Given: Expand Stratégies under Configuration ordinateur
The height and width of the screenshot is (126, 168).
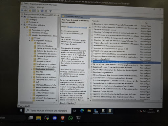Looking at the screenshot, I should coord(25,19).
